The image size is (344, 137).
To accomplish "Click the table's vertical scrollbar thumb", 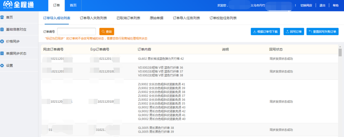I will pos(340,52).
